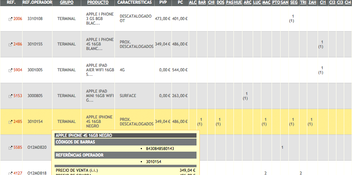Open external link icon for ref 5904

[10, 70]
